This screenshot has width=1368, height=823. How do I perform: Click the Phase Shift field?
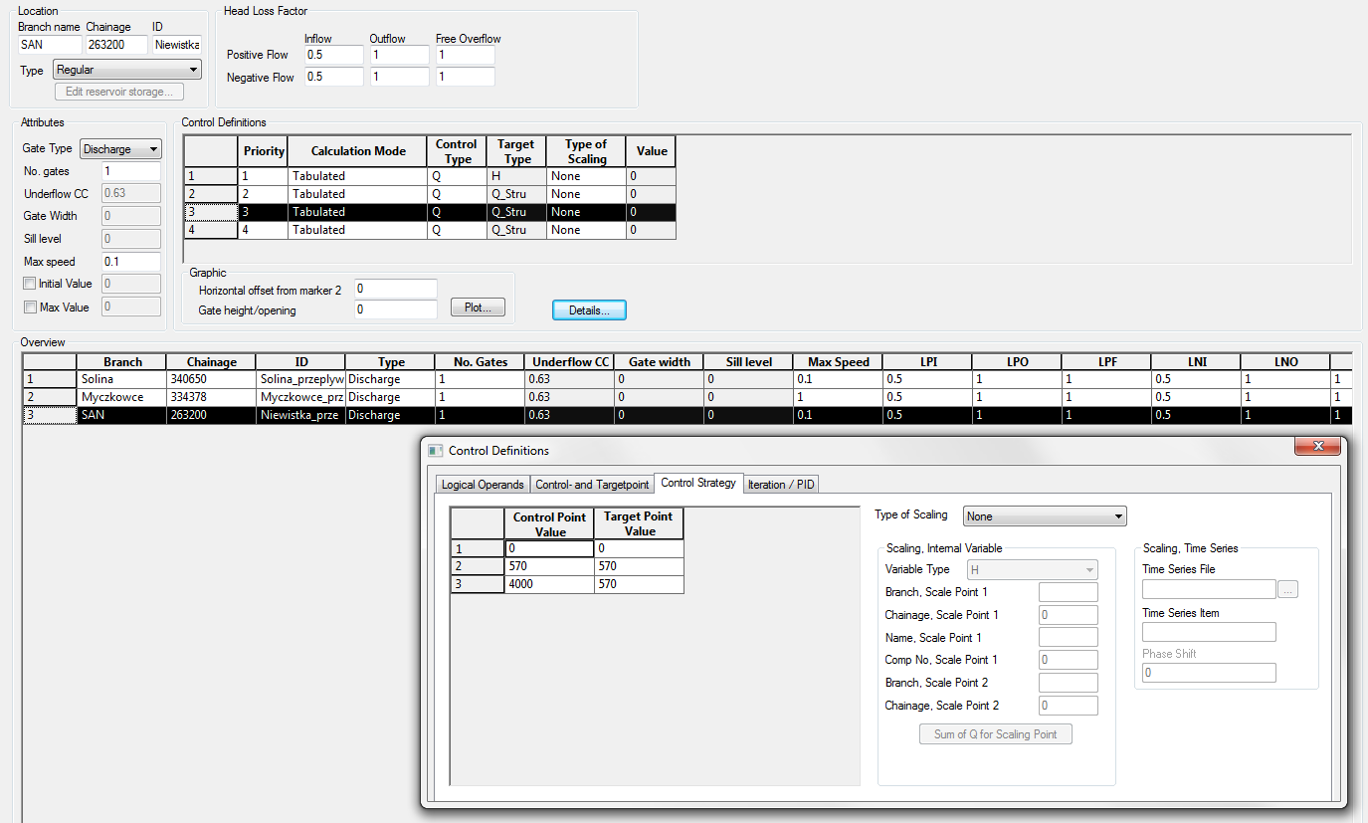tap(1209, 674)
